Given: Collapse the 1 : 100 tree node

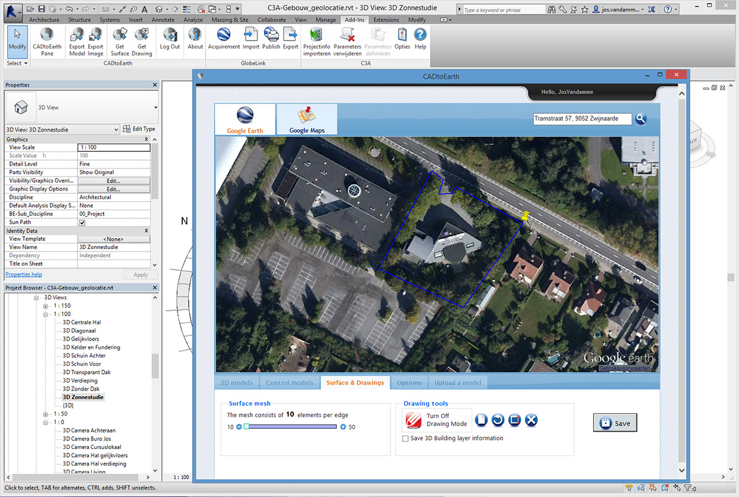Looking at the screenshot, I should [45, 314].
